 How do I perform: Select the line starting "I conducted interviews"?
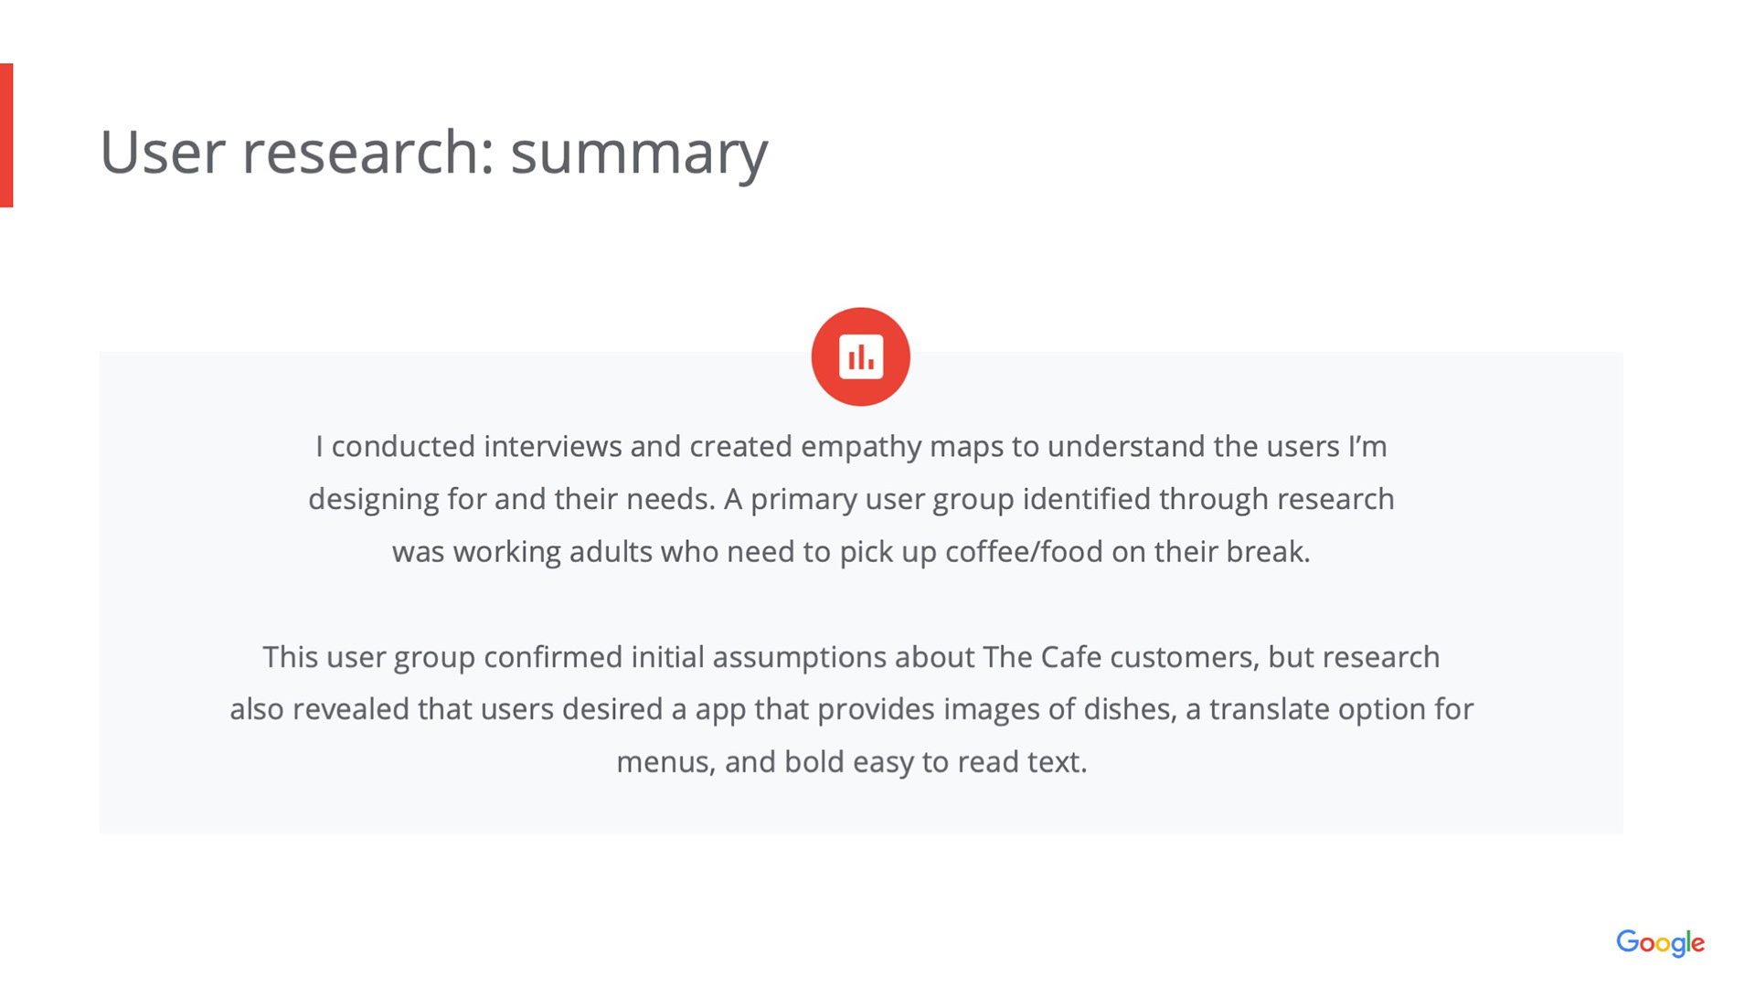click(x=851, y=446)
